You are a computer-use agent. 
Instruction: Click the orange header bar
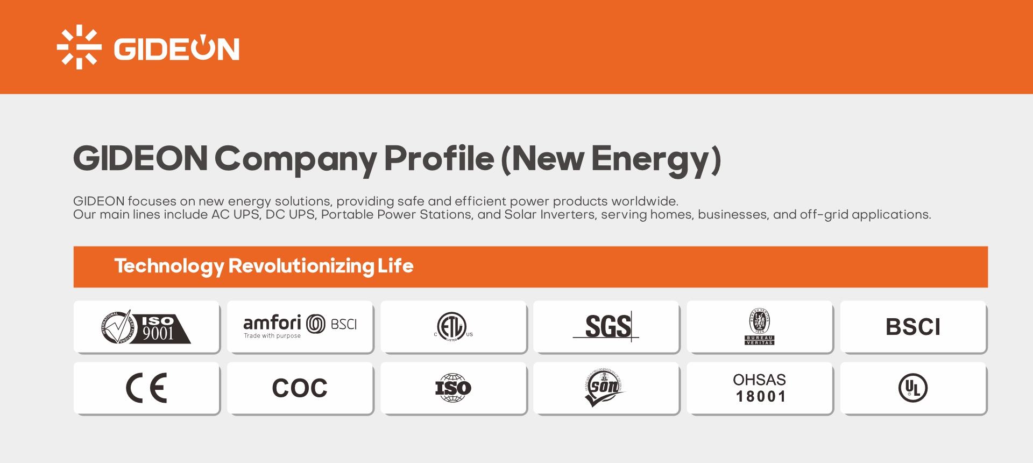pos(646,47)
